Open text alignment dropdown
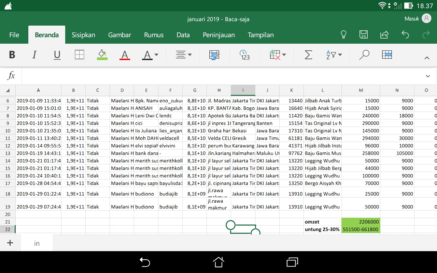The image size is (437, 273). tap(184, 55)
